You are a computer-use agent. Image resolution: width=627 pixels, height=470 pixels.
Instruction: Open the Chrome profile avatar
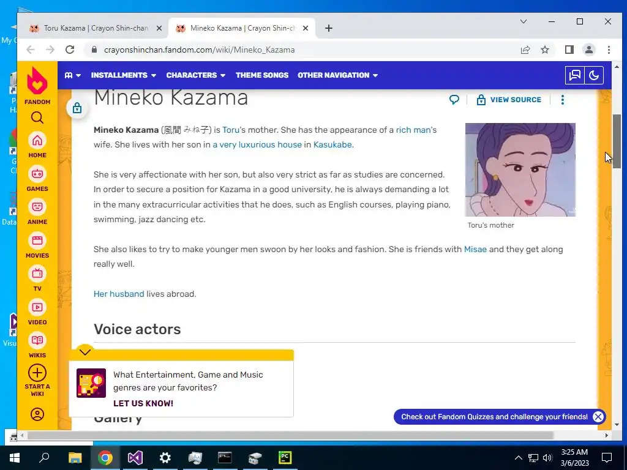pos(589,50)
